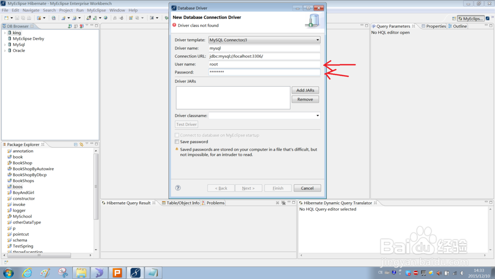
Task: Open the File menu
Action: [5, 10]
